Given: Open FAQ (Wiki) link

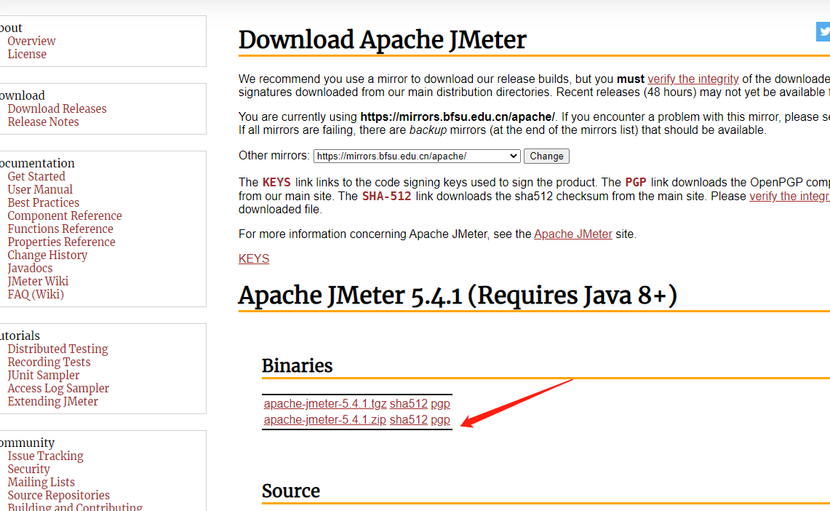Looking at the screenshot, I should pos(36,295).
